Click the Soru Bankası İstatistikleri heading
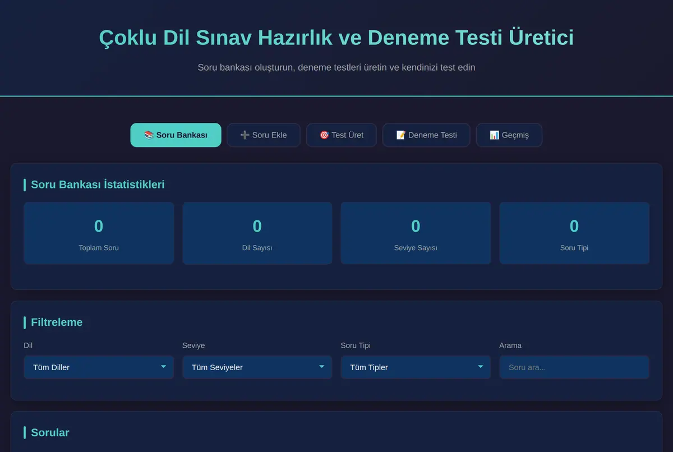This screenshot has height=452, width=673. pyautogui.click(x=98, y=185)
